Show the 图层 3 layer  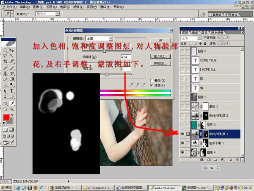(x=182, y=125)
